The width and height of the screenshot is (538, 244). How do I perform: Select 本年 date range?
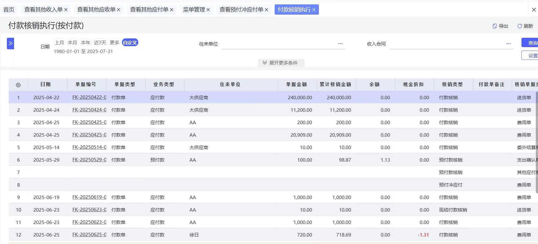pos(86,42)
